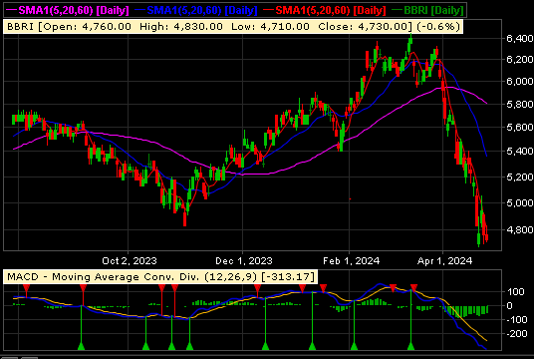Click the -100 label on MACD axis
Screen dimensions: 534x359
(x=517, y=320)
